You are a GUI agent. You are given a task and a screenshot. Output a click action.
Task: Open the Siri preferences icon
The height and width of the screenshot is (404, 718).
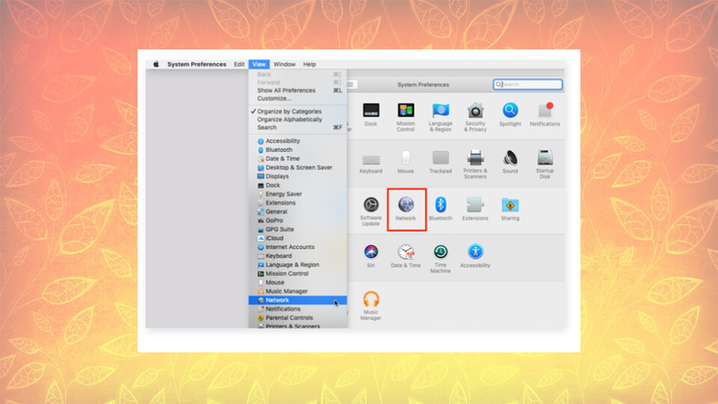(371, 252)
